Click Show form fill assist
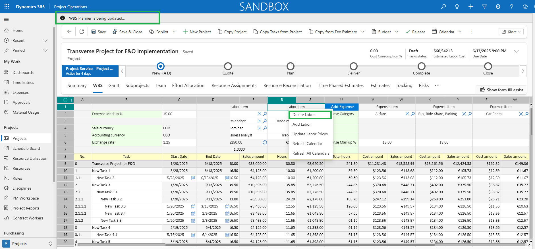Viewport: 535px width, 249px height. (x=501, y=90)
